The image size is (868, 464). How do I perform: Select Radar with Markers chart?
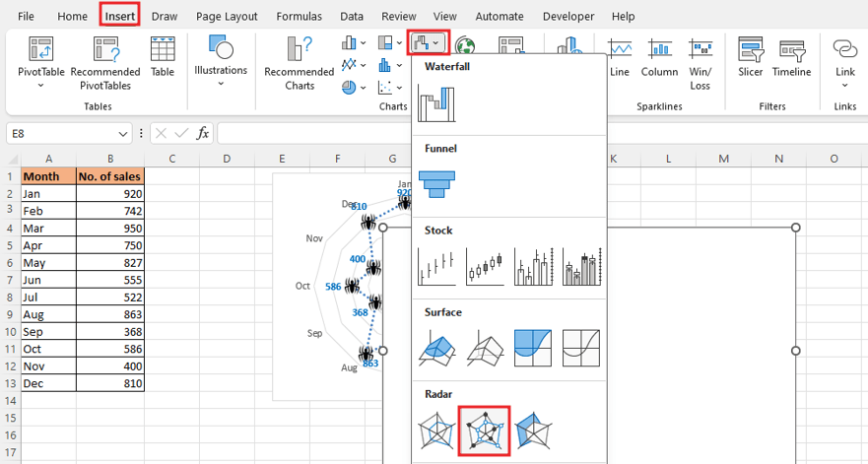coord(485,431)
